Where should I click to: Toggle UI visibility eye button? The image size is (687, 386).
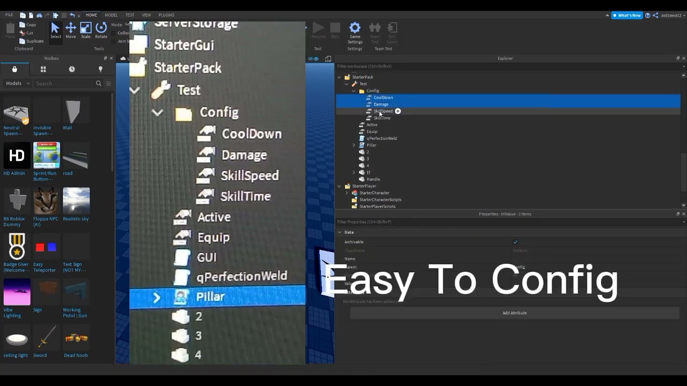coord(313,59)
